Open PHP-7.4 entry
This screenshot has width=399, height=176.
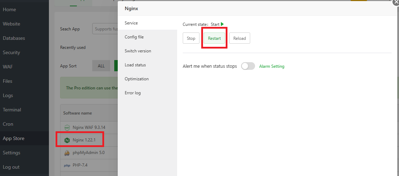pos(80,165)
